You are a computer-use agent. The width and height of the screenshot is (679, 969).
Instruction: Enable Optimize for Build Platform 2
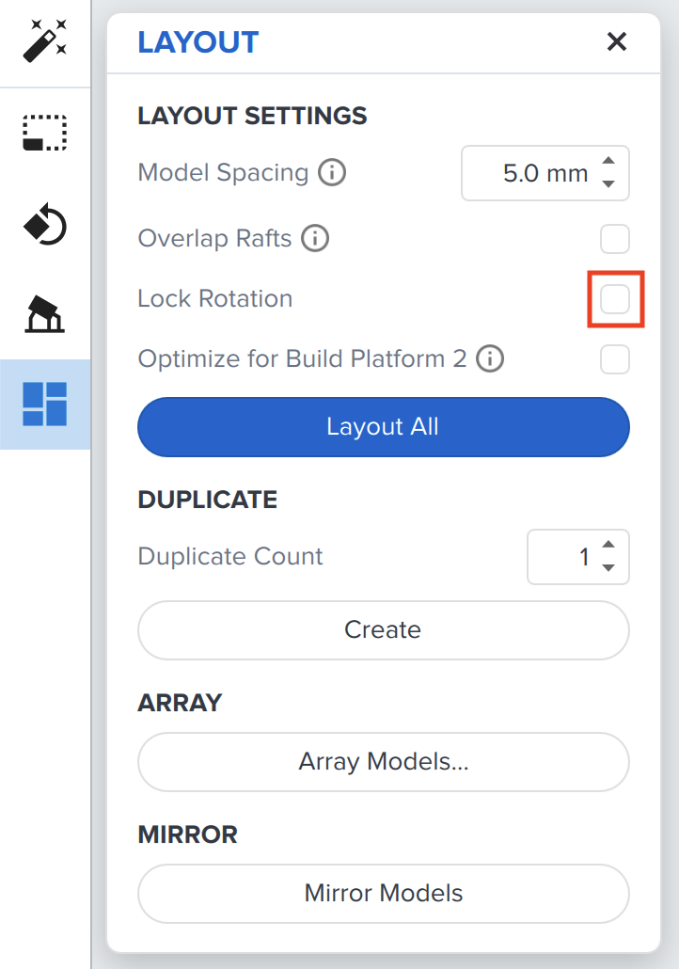coord(615,358)
